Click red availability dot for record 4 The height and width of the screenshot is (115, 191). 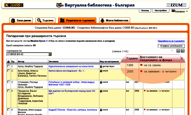pos(145,91)
